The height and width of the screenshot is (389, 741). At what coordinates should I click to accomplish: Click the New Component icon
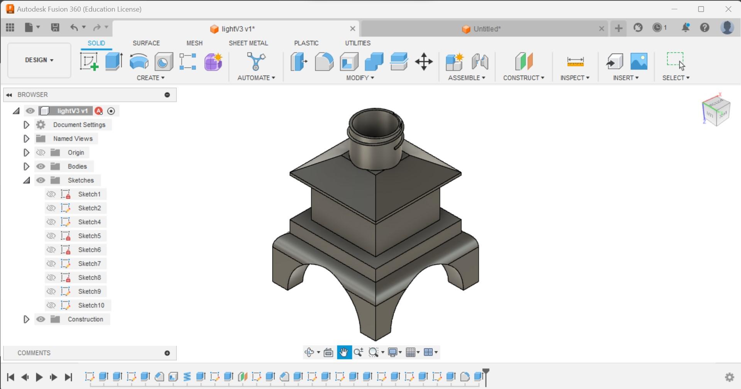tap(454, 62)
